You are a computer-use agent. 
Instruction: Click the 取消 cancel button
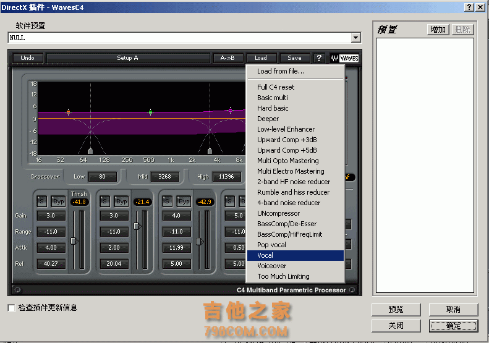click(x=453, y=310)
